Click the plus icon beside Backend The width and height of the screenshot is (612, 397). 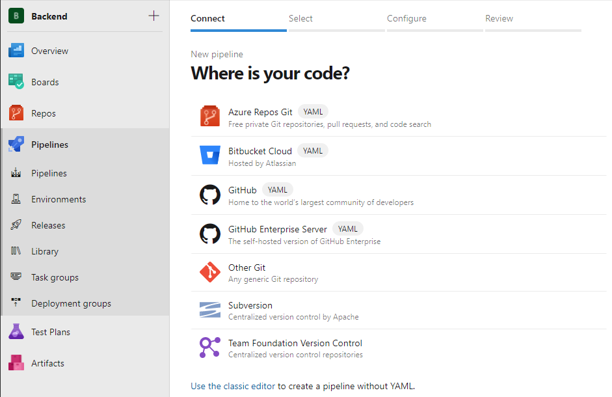[153, 16]
